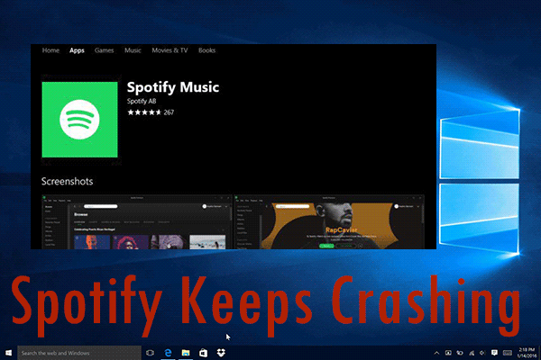This screenshot has width=541, height=360.
Task: Click the Spotify Music title
Action: click(173, 87)
